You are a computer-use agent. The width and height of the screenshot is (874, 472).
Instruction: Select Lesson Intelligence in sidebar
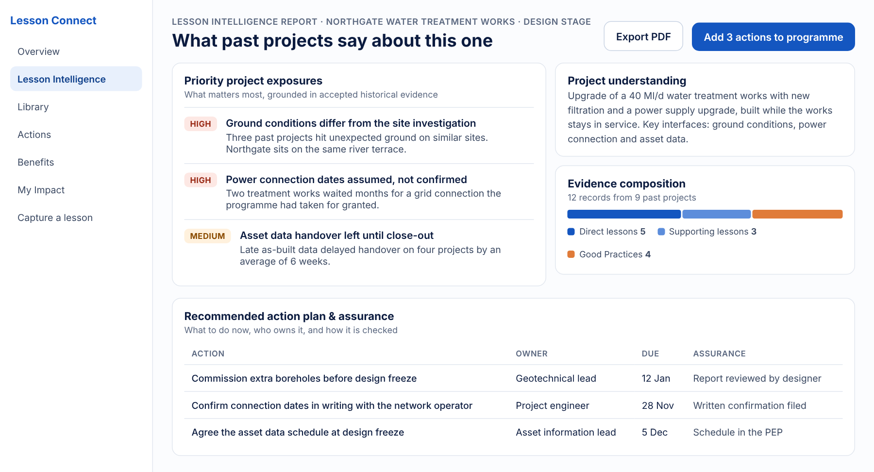point(76,79)
